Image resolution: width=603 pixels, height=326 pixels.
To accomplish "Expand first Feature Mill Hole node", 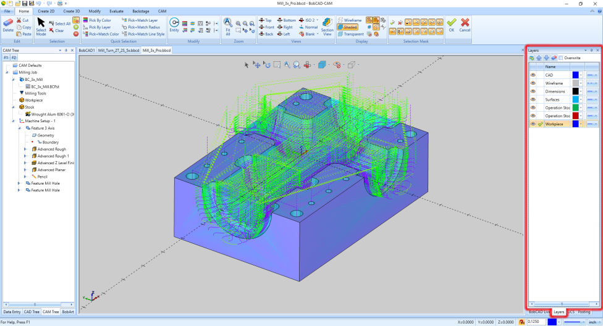I will (x=19, y=183).
